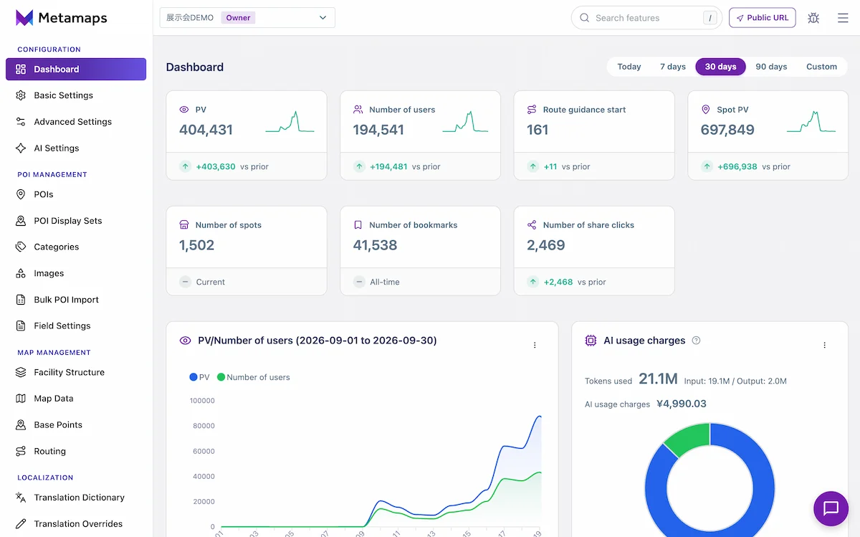Go to Basic Settings
This screenshot has height=537, width=860.
click(x=76, y=95)
